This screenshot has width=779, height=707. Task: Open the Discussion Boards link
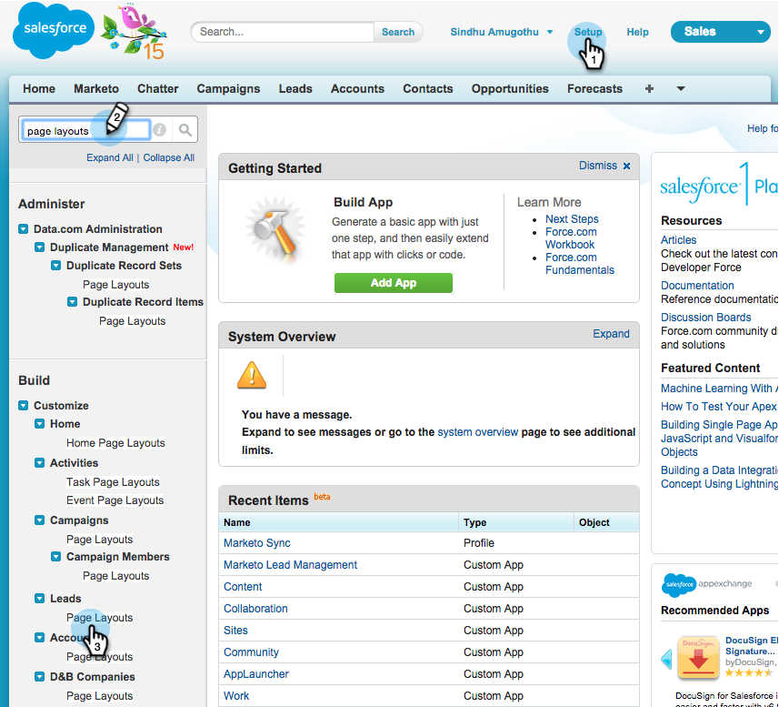tap(706, 318)
